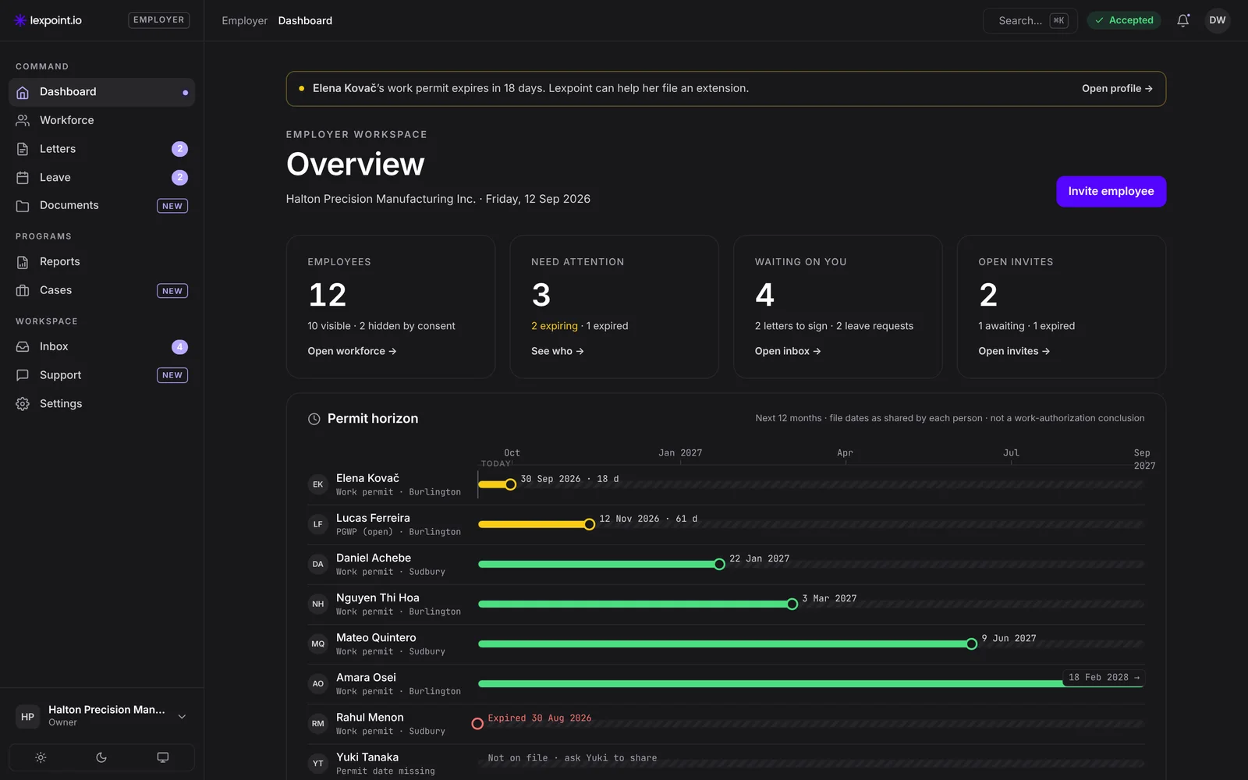Click the Search field
The image size is (1248, 780).
1030,20
